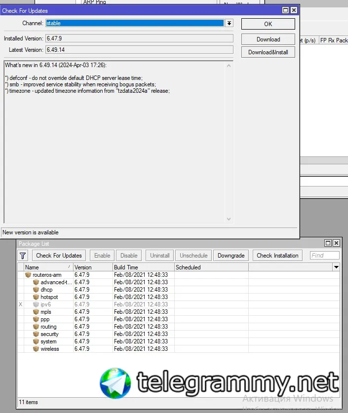Open the column chooser dropdown arrow
348x413 pixels.
(336, 267)
